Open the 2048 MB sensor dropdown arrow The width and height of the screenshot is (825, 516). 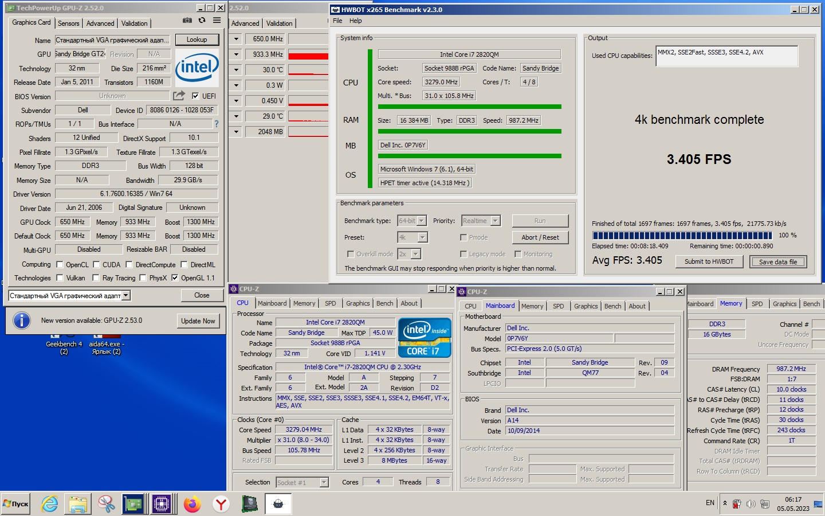point(236,131)
